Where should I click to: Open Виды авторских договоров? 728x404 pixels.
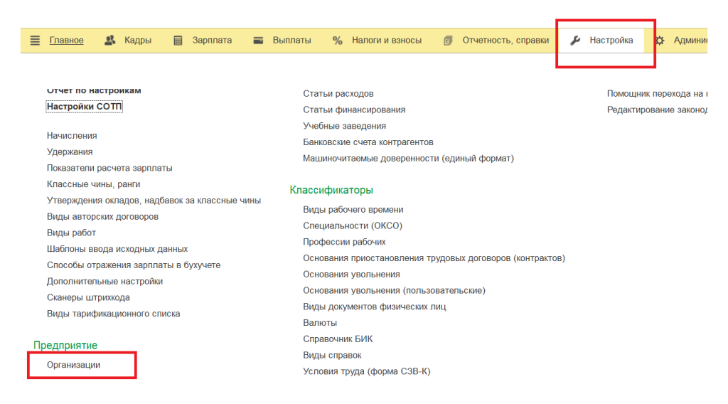pyautogui.click(x=102, y=216)
